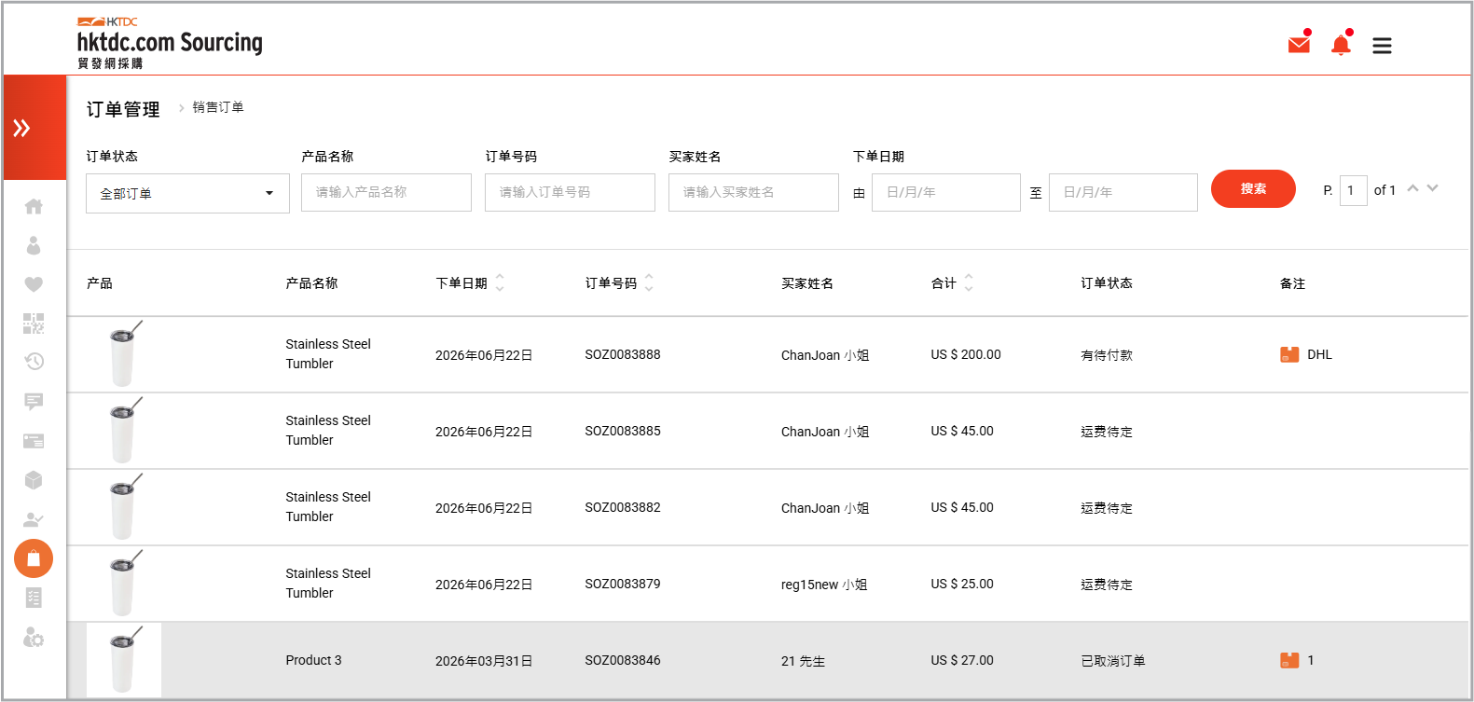Open the QR code icon in the sidebar
1474x702 pixels.
[34, 323]
